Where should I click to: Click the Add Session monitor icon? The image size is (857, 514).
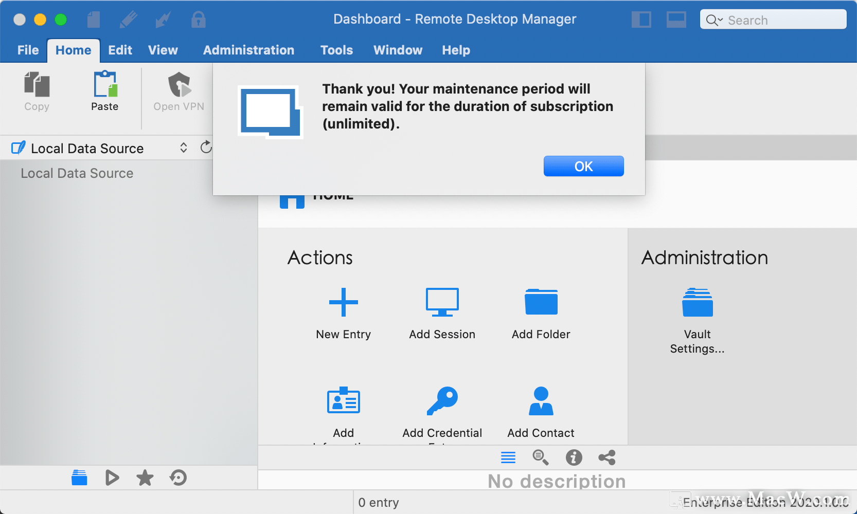pyautogui.click(x=442, y=302)
